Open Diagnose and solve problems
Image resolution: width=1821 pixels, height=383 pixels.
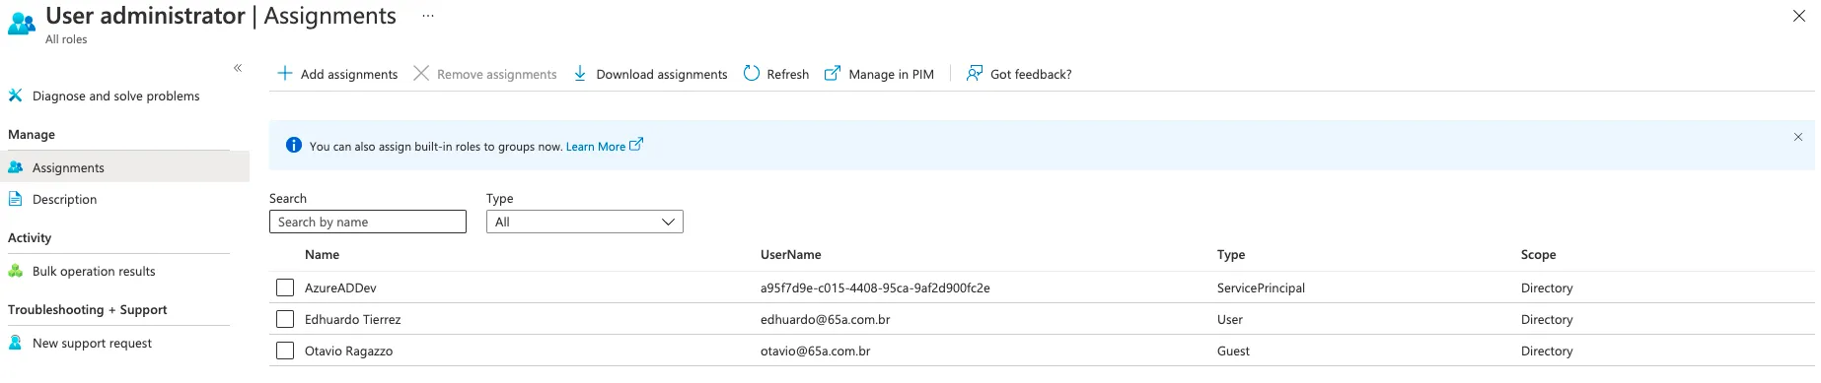pyautogui.click(x=116, y=96)
